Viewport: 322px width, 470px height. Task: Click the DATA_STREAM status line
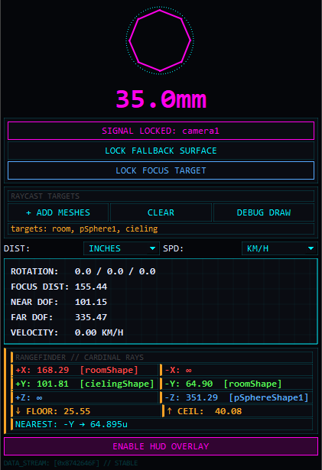pyautogui.click(x=70, y=463)
